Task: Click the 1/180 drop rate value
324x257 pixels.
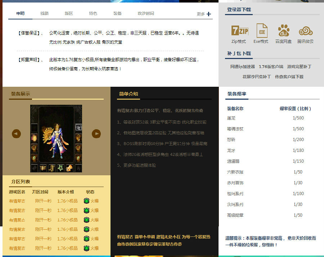Action: [x=298, y=150]
